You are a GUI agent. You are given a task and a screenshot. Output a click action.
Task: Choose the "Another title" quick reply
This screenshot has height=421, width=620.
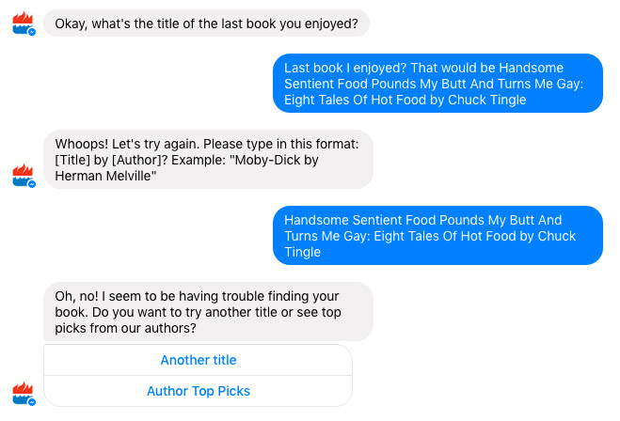point(199,360)
